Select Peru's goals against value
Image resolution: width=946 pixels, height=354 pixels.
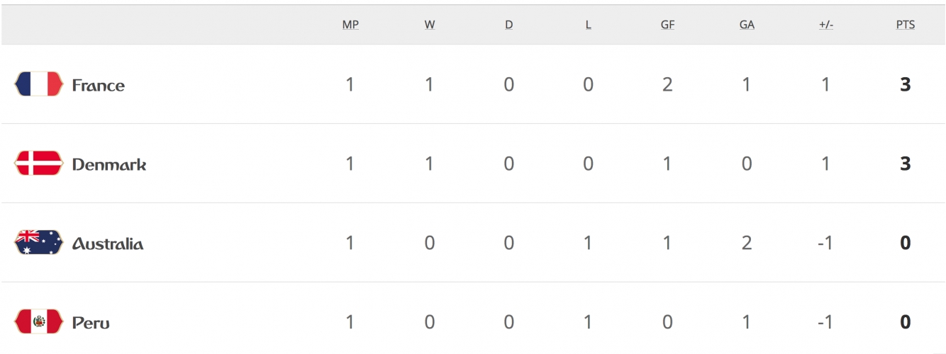coord(747,323)
